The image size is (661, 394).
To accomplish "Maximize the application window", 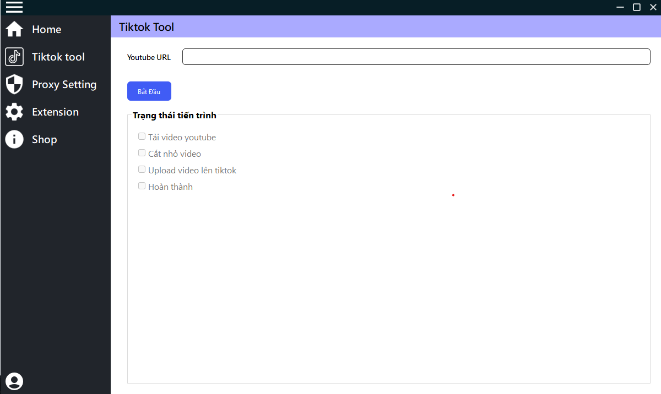I will [x=637, y=7].
